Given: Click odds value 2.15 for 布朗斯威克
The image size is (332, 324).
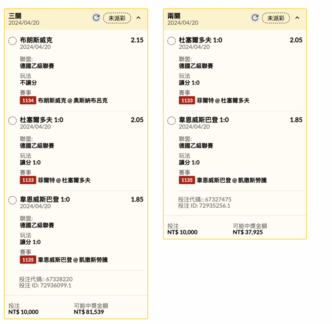Looking at the screenshot, I should pyautogui.click(x=137, y=40).
